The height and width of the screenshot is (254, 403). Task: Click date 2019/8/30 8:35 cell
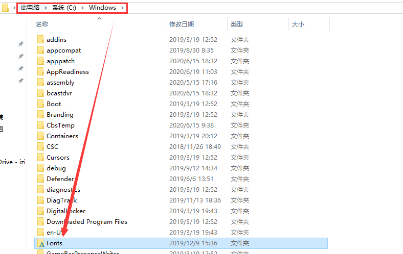point(191,50)
